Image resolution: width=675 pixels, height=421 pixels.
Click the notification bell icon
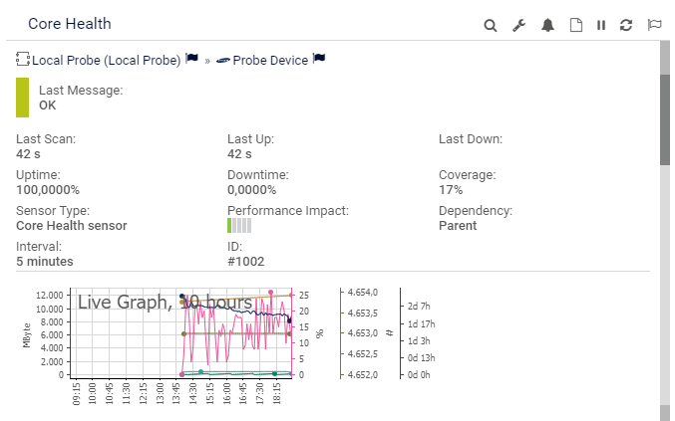coord(547,25)
